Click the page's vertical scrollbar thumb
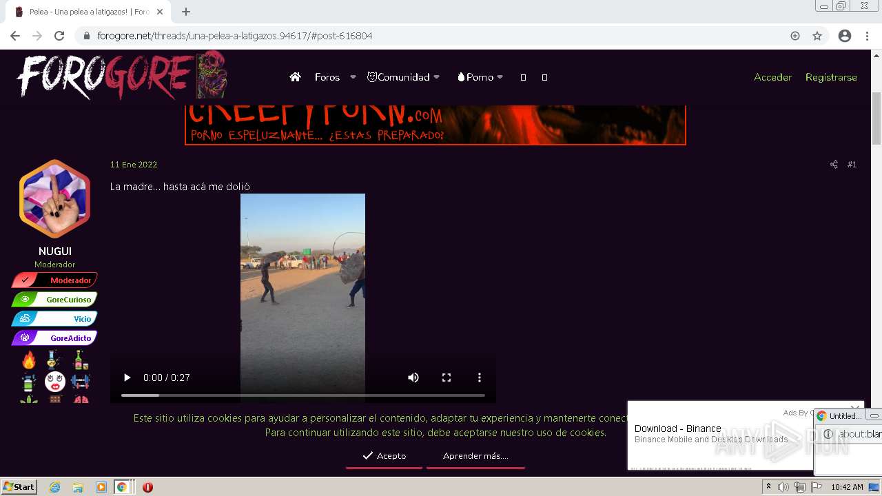The height and width of the screenshot is (496, 882). [x=876, y=117]
